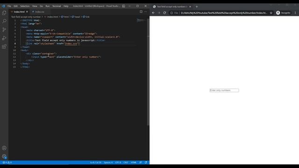299x168 pixels.
Task: Change encoding via UTF-8 status item
Action: (118, 162)
